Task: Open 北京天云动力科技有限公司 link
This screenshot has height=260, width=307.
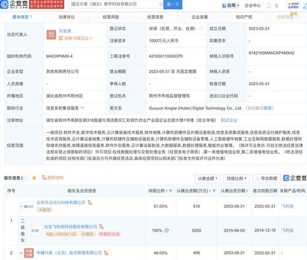Action: tap(61, 203)
